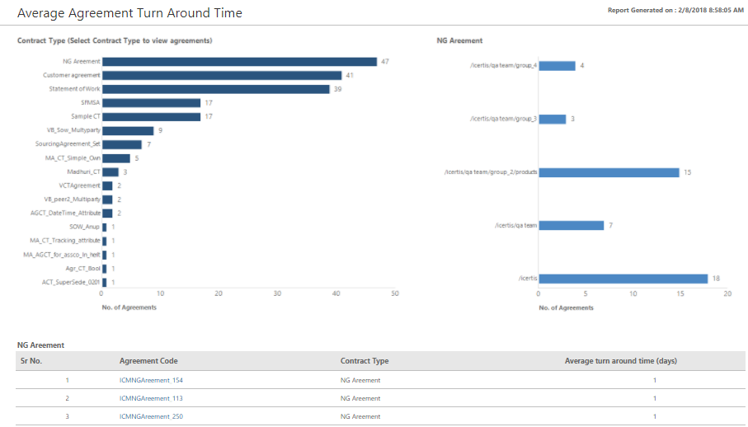This screenshot has width=748, height=427.
Task: Select the VB_Sow_Multiparty bar
Action: coord(128,130)
